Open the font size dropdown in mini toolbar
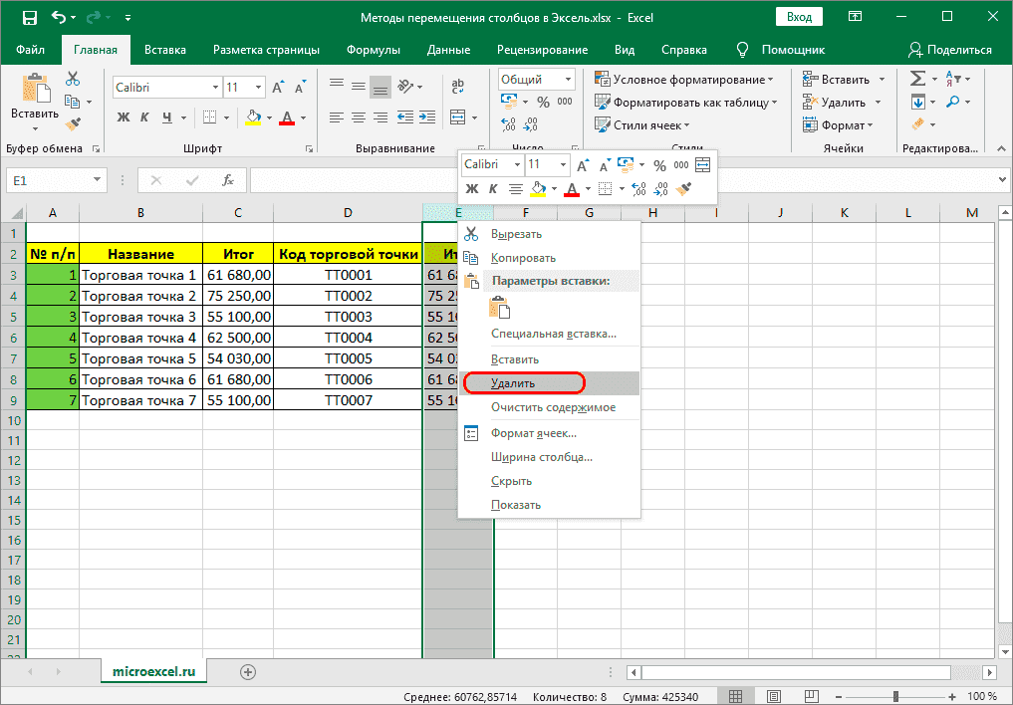The height and width of the screenshot is (705, 1013). (x=563, y=164)
